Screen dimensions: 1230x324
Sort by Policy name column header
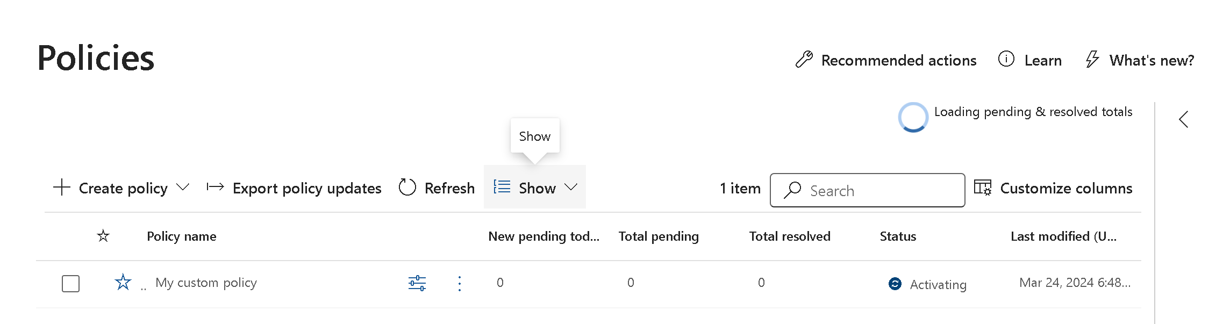[x=181, y=236]
